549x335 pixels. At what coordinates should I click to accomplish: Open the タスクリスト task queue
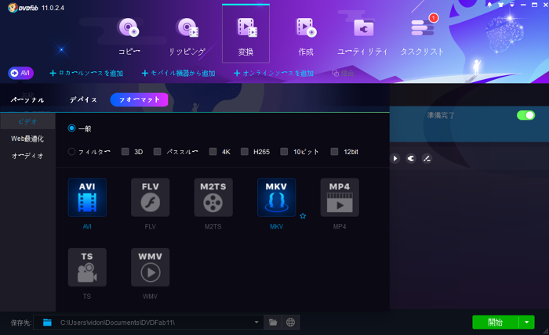pos(422,36)
